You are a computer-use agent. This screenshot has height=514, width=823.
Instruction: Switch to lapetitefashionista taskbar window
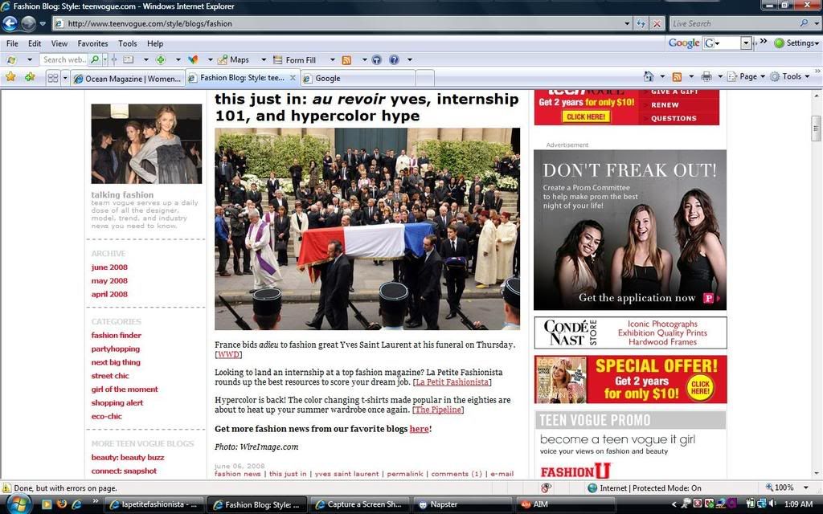153,504
